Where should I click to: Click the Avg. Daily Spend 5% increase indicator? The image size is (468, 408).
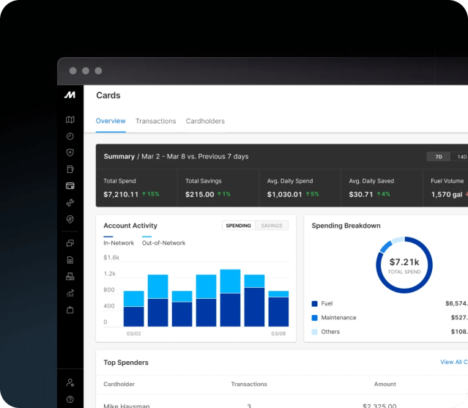[x=312, y=194]
